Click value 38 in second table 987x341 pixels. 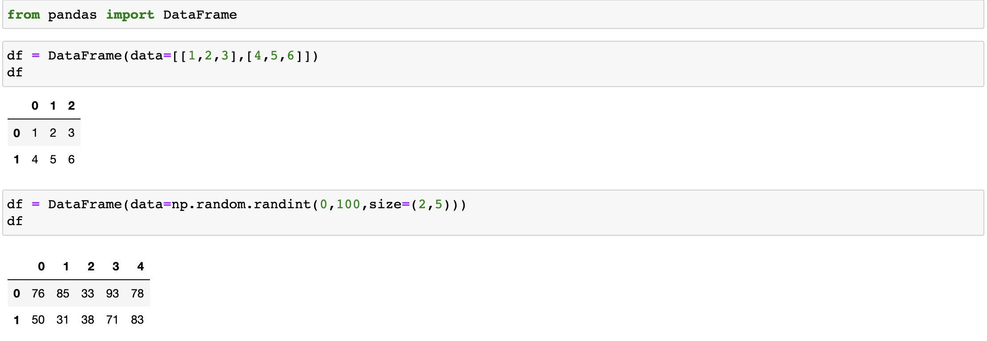88,320
